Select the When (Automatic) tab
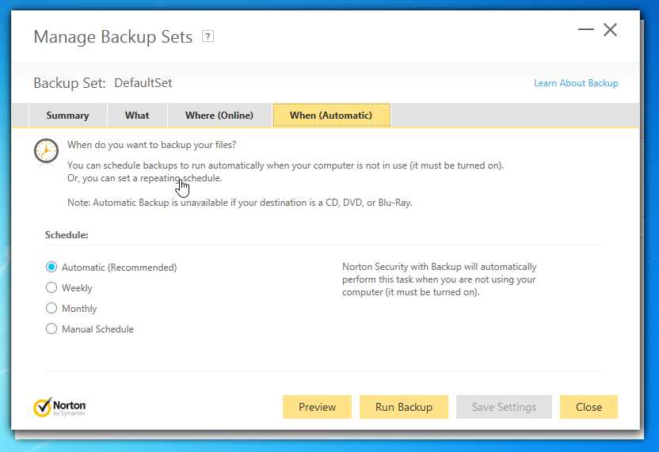659x452 pixels. click(x=331, y=116)
